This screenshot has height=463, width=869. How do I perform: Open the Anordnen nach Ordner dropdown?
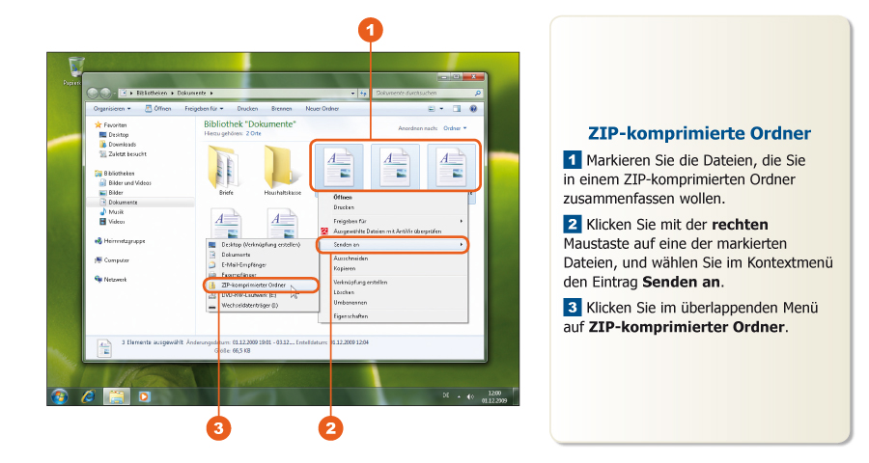pyautogui.click(x=454, y=128)
